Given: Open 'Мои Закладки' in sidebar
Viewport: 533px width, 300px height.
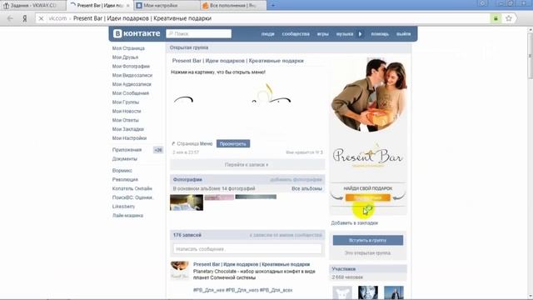Looking at the screenshot, I should tap(127, 129).
